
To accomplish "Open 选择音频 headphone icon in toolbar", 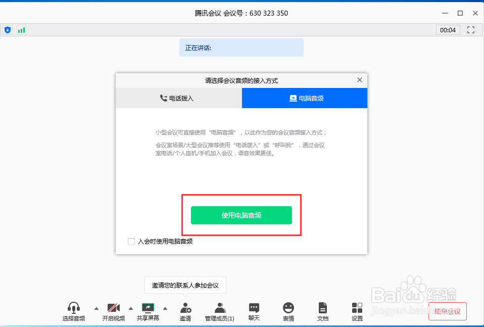I will [74, 311].
